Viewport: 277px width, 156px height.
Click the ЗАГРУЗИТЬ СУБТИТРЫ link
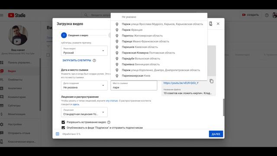[77, 61]
